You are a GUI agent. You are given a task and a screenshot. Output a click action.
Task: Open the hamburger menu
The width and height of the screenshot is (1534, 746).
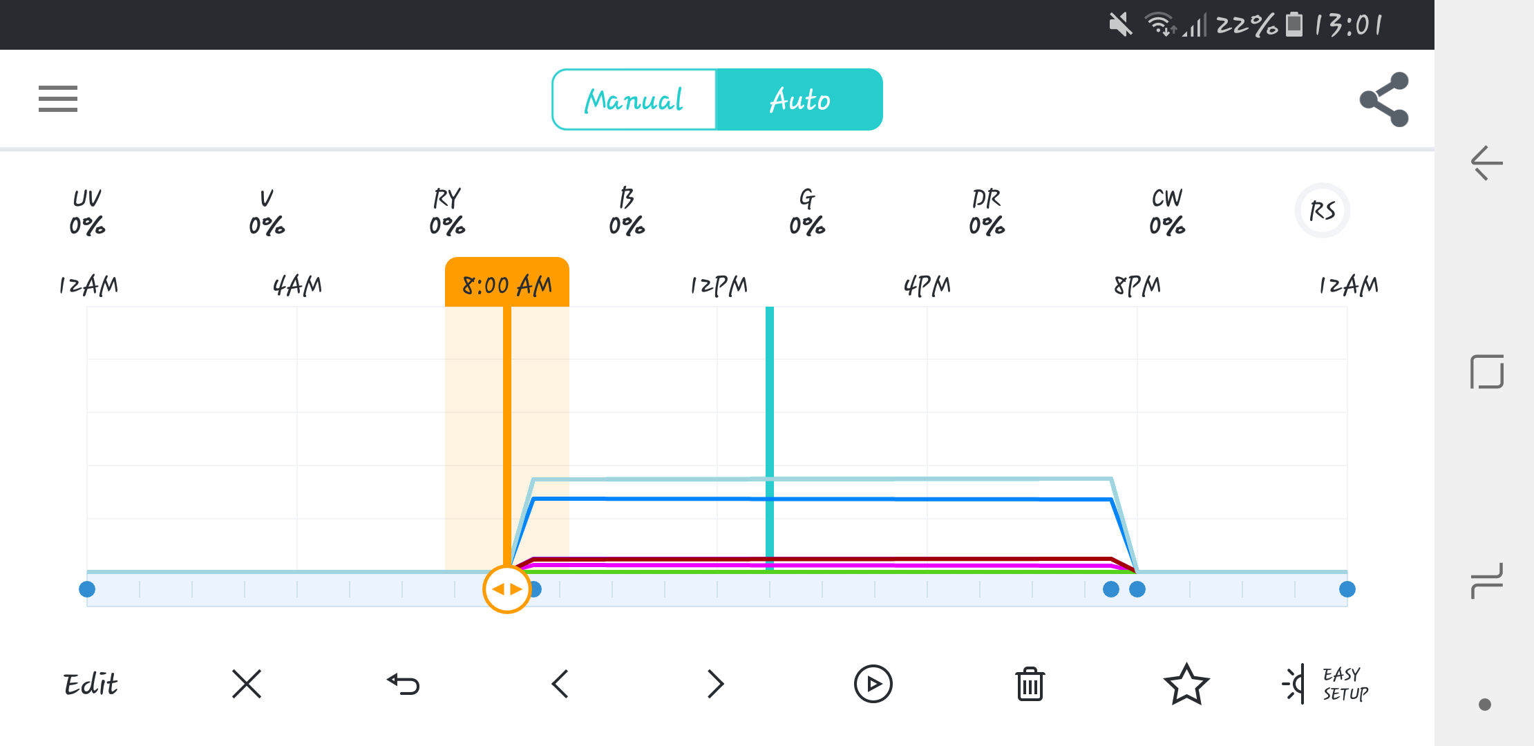[58, 99]
